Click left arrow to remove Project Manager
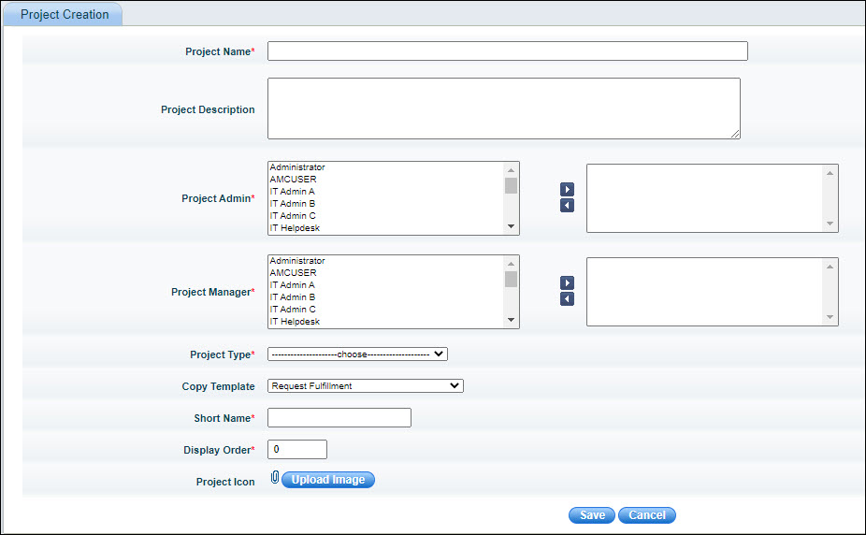866x535 pixels. click(567, 299)
